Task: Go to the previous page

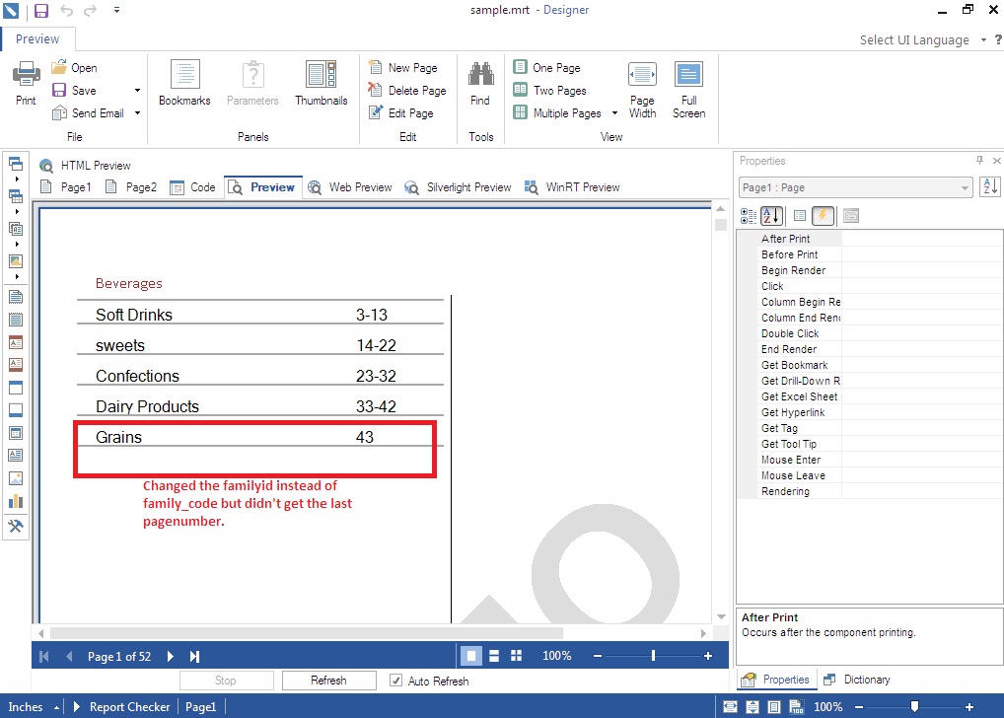Action: [x=69, y=657]
